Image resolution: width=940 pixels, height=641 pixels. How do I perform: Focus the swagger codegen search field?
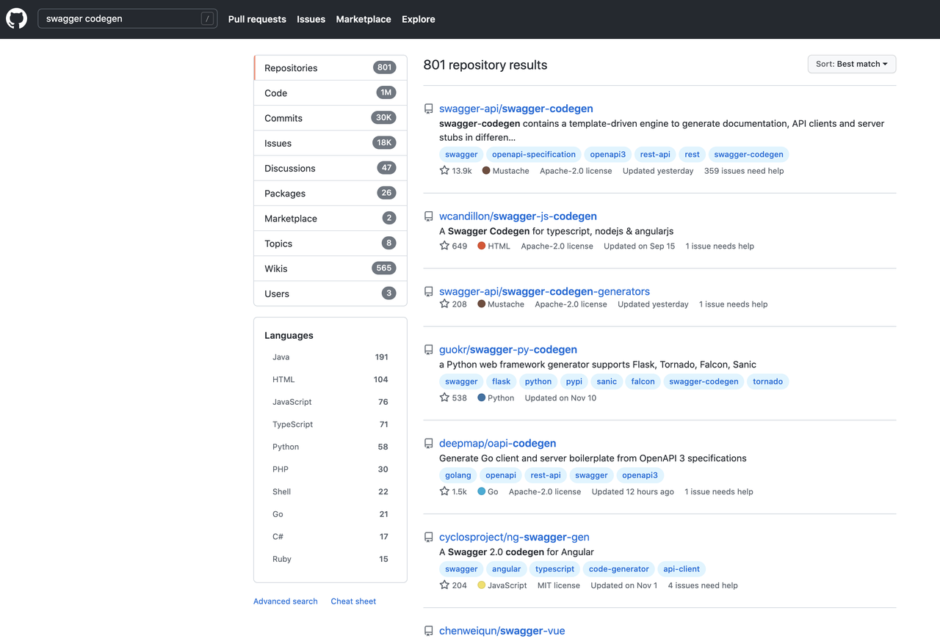point(127,19)
